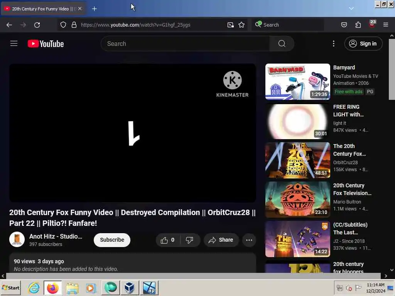Open the Extensions puzzle icon
The width and height of the screenshot is (395, 296).
[358, 25]
